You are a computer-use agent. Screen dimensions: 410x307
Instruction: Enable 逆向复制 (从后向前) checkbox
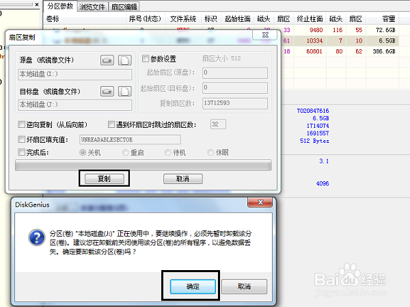tap(21, 124)
